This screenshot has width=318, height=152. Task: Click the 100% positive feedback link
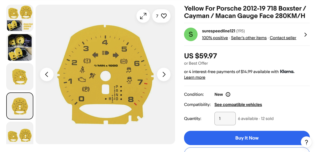215,38
